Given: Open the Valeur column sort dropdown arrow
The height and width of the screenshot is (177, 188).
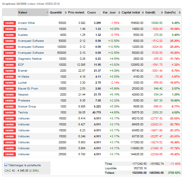Looking at the screenshot, I should [47, 13].
